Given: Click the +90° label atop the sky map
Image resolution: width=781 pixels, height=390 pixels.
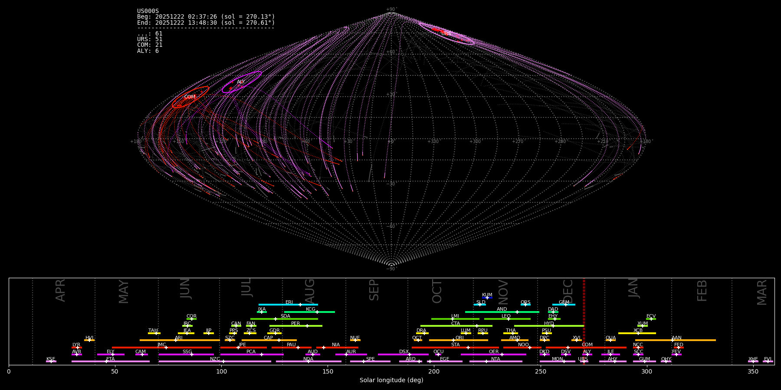Looking at the screenshot, I should 391,10.
